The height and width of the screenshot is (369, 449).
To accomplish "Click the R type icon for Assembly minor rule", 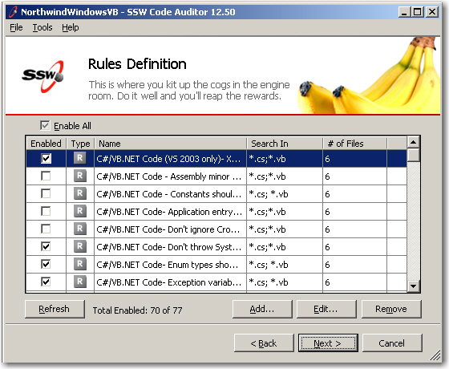I will (x=80, y=176).
